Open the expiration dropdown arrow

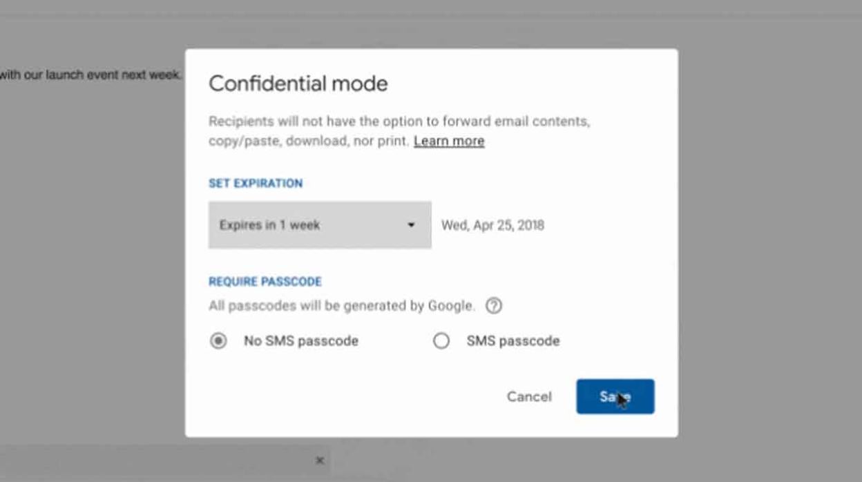click(412, 224)
